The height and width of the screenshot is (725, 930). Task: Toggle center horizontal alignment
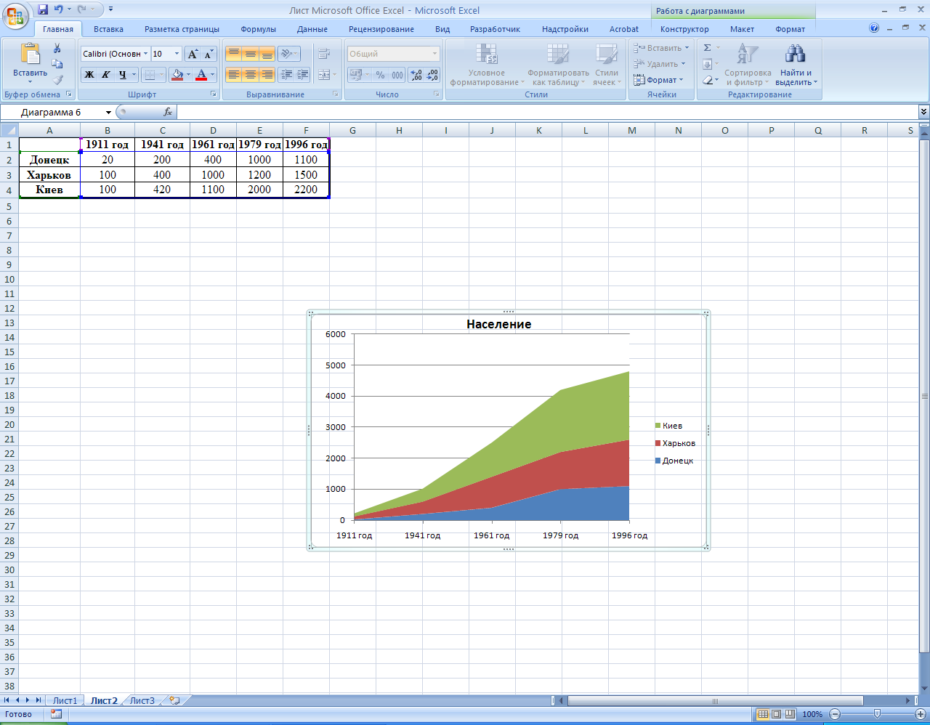coord(250,74)
